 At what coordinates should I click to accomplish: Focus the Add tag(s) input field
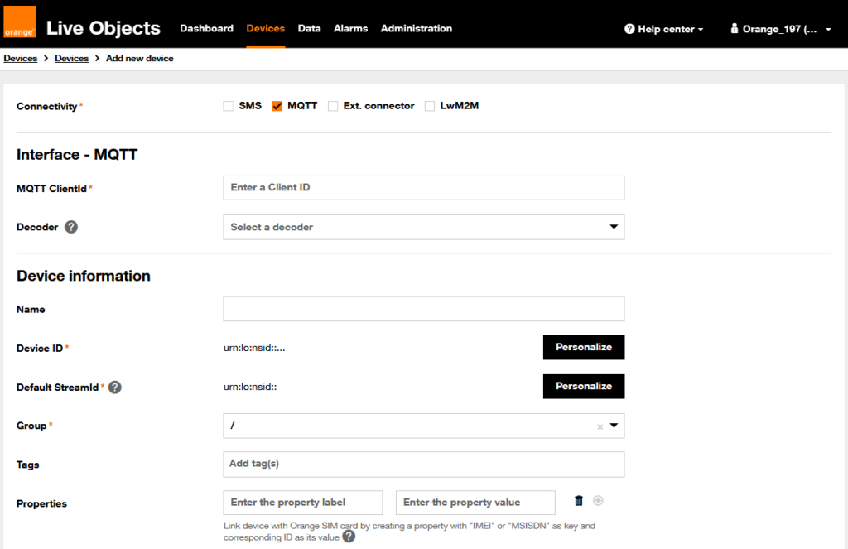(423, 464)
